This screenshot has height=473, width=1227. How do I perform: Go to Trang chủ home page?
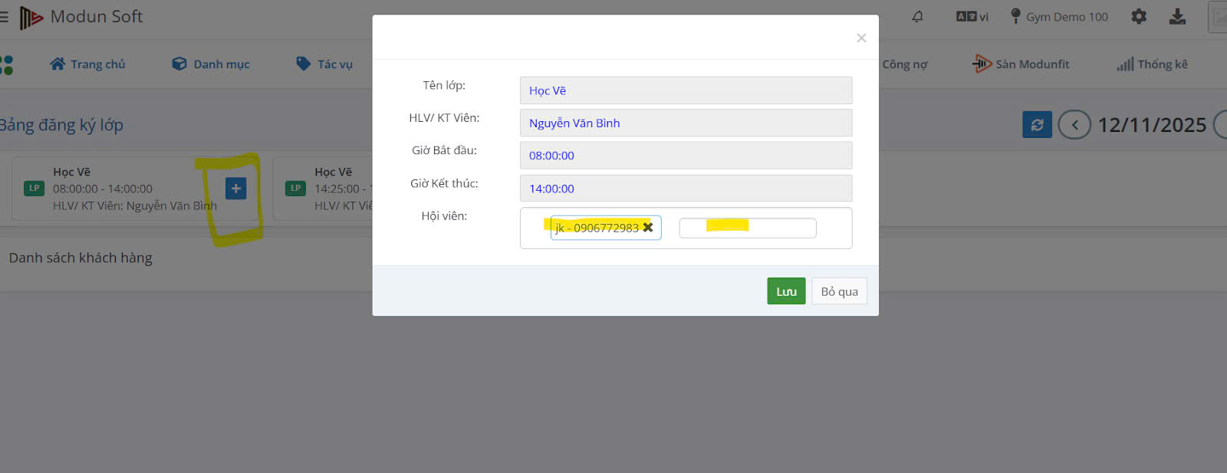pyautogui.click(x=87, y=64)
